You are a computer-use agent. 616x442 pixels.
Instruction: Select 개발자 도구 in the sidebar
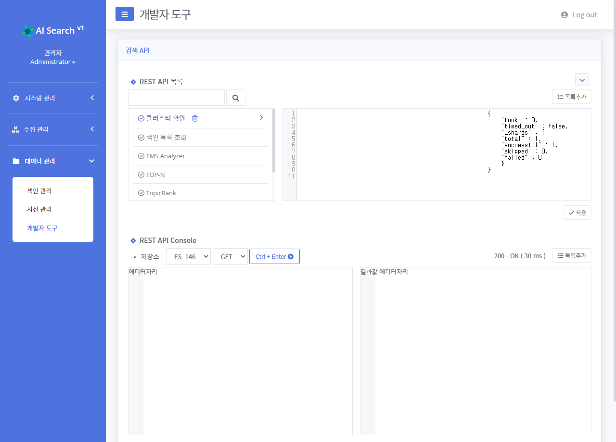42,228
